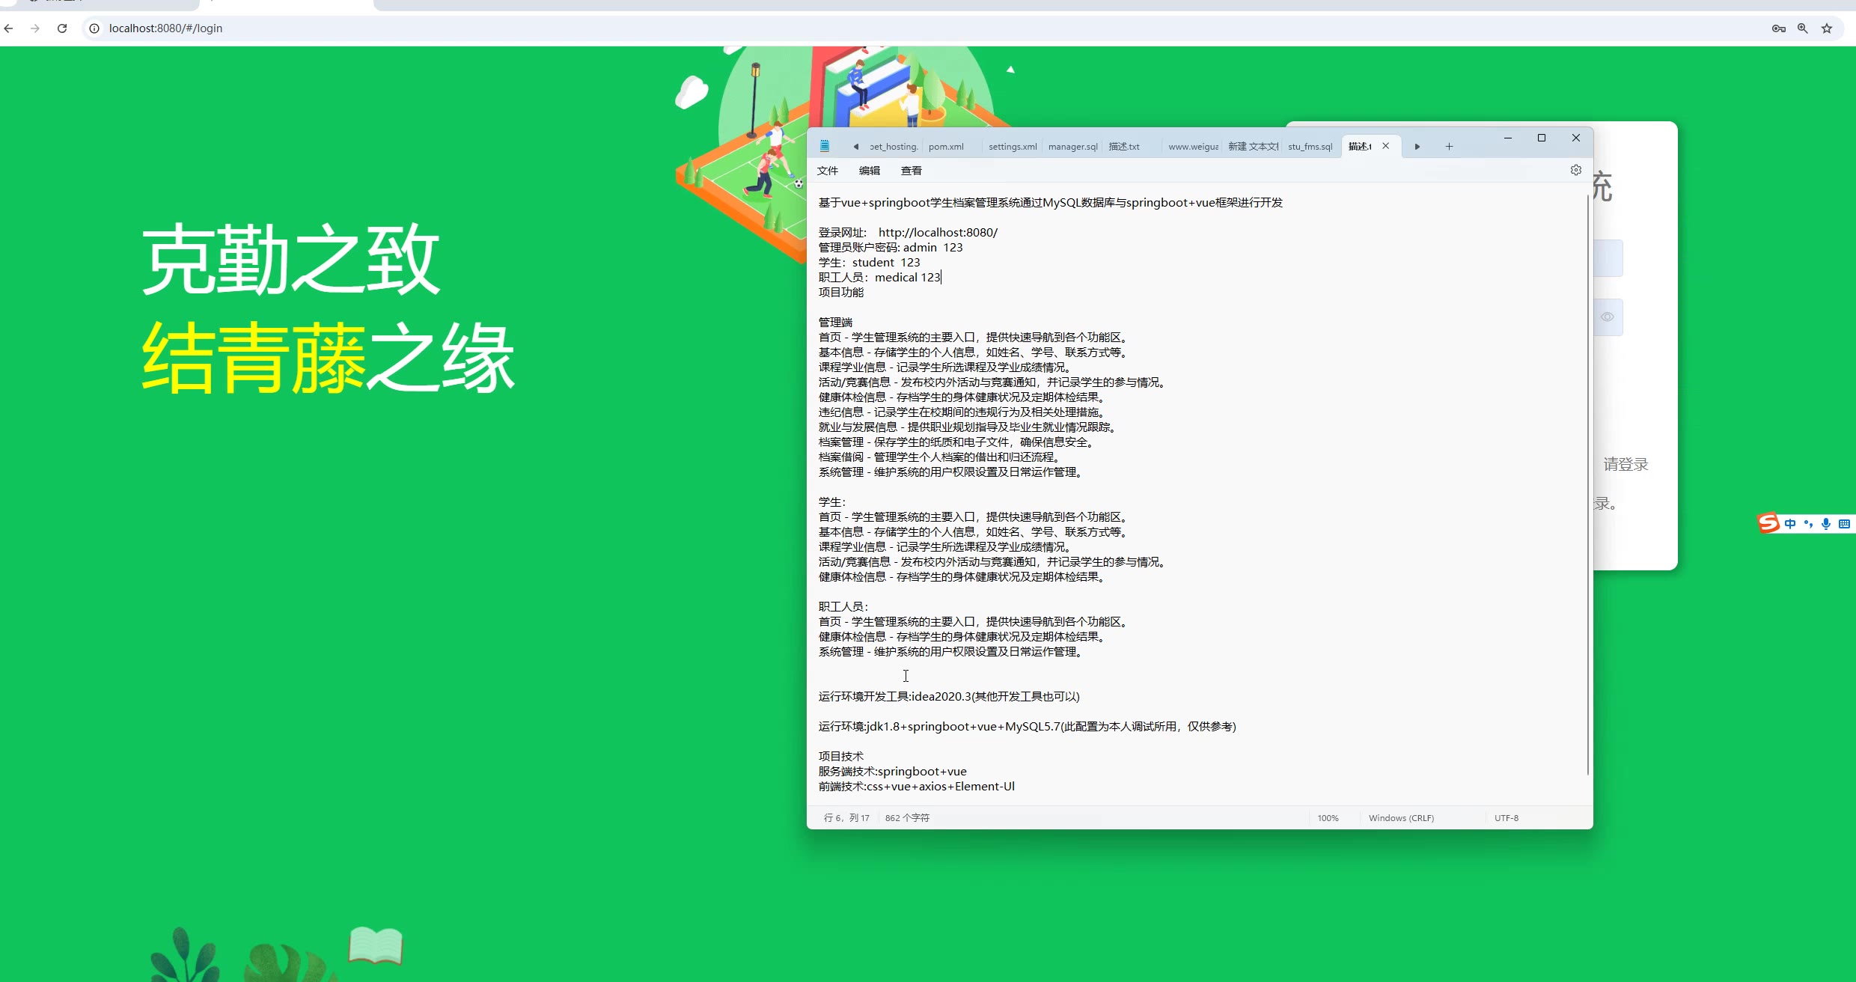Click the Sogou input method logo
1856x982 pixels.
click(1768, 523)
